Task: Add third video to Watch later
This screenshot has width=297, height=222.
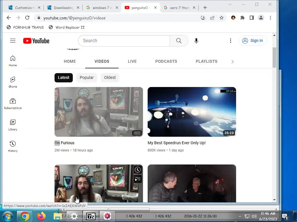Action: click(x=138, y=170)
